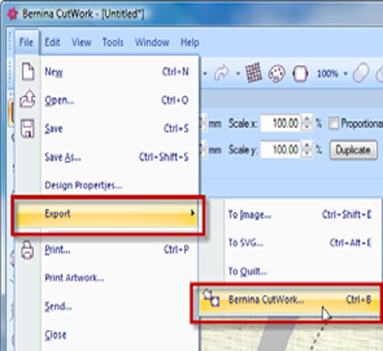Click the overlapping shapes icon beside zoom
Screen dimensions: 383x351
[361, 73]
